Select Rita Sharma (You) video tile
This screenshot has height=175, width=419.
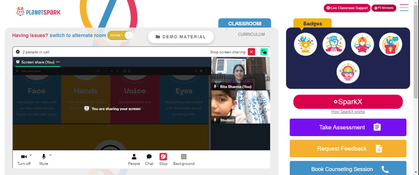tap(241, 73)
